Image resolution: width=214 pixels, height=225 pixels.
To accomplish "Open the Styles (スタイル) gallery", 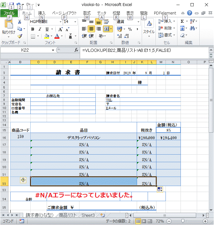I will pos(149,28).
